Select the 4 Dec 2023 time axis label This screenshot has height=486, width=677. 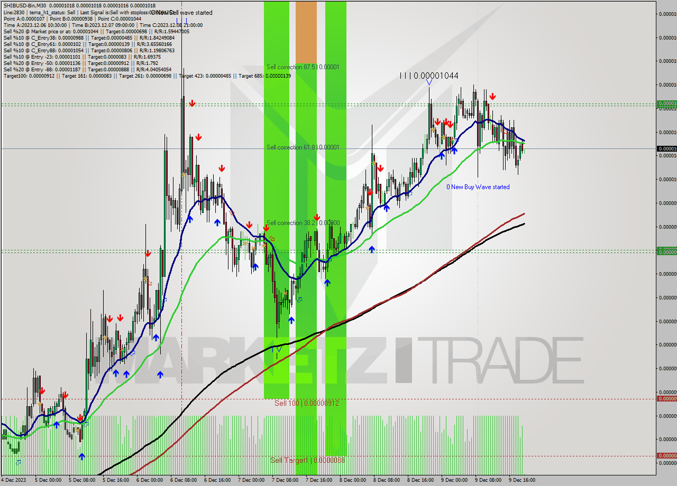click(x=13, y=480)
